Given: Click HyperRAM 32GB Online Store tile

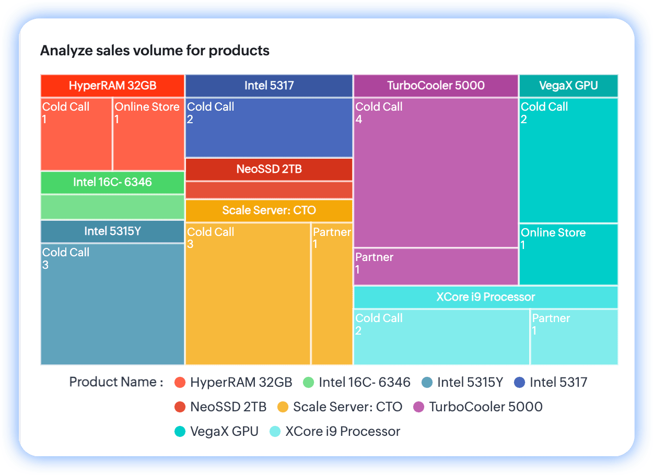Looking at the screenshot, I should click(149, 134).
